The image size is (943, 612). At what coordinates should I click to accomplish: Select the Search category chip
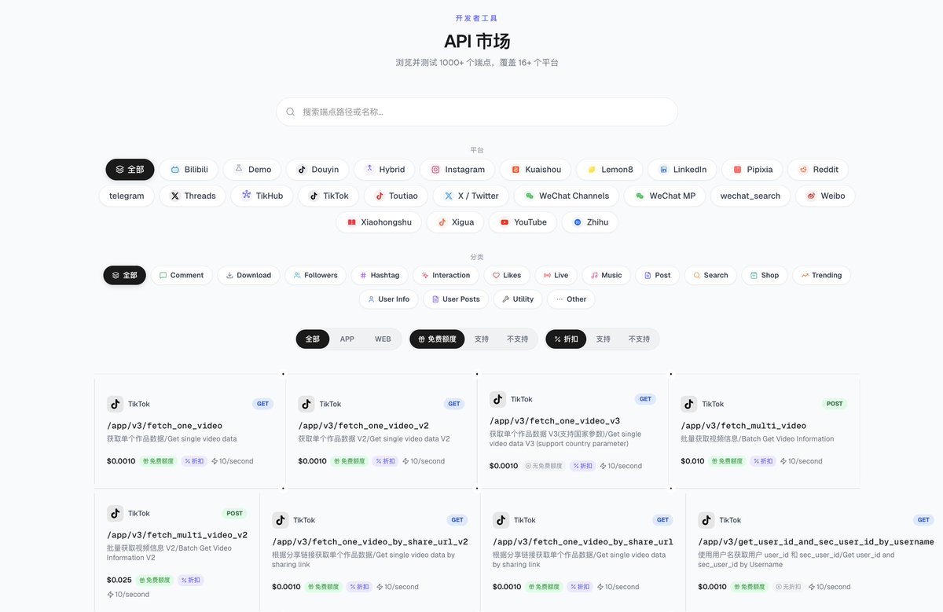(710, 275)
